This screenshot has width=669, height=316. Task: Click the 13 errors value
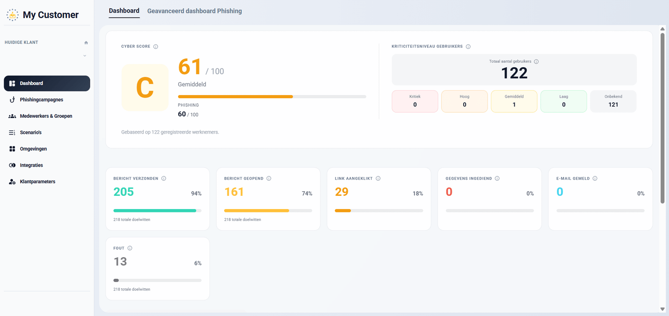[x=120, y=262]
